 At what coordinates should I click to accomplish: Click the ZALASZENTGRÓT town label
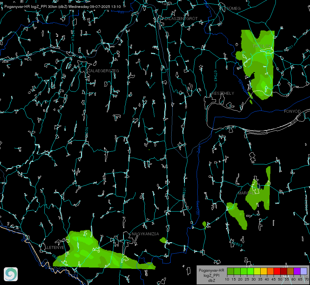click(x=181, y=19)
